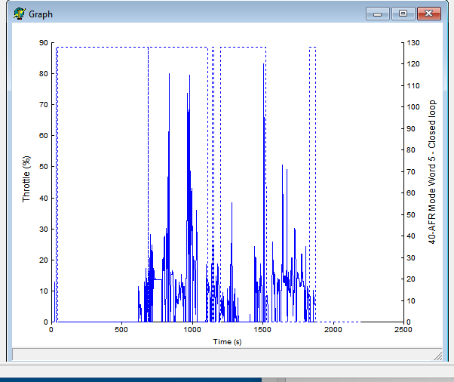Close the Graph window
Screen dimensions: 454x382
pos(429,14)
